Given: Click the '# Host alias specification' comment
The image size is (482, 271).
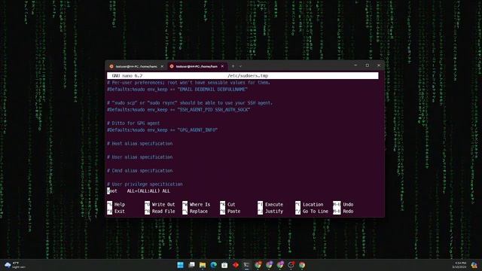Looking at the screenshot, I should click(x=140, y=144).
